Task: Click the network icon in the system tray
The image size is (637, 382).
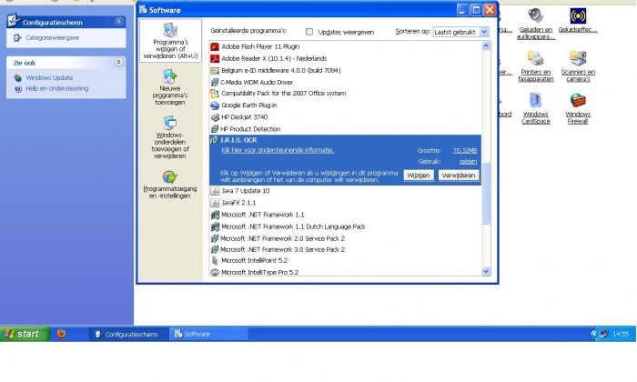Action: click(604, 334)
